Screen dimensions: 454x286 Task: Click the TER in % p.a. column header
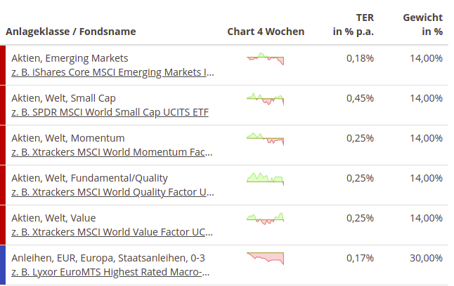[353, 25]
